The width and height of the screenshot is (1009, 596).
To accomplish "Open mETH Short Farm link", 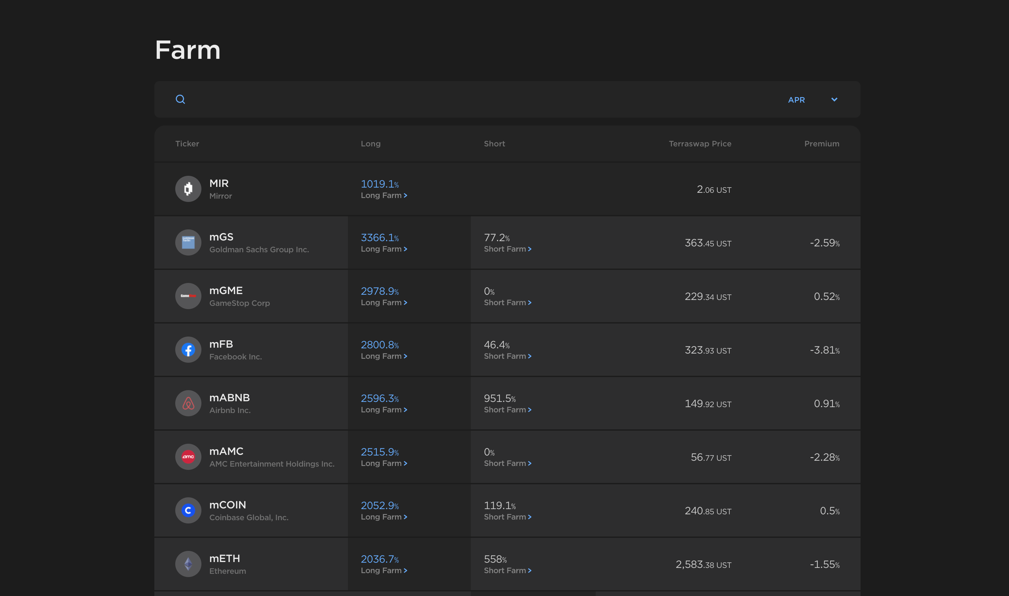I will [x=507, y=571].
